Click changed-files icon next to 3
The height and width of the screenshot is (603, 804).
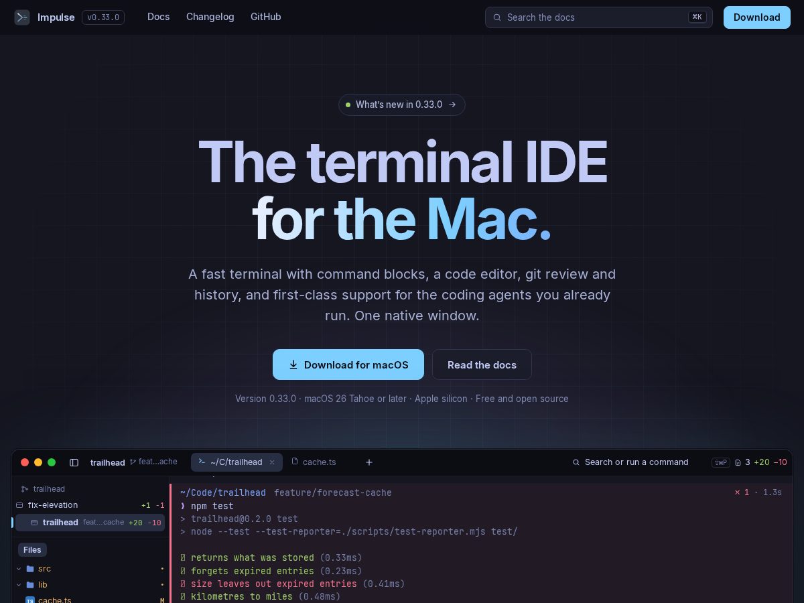(x=738, y=462)
